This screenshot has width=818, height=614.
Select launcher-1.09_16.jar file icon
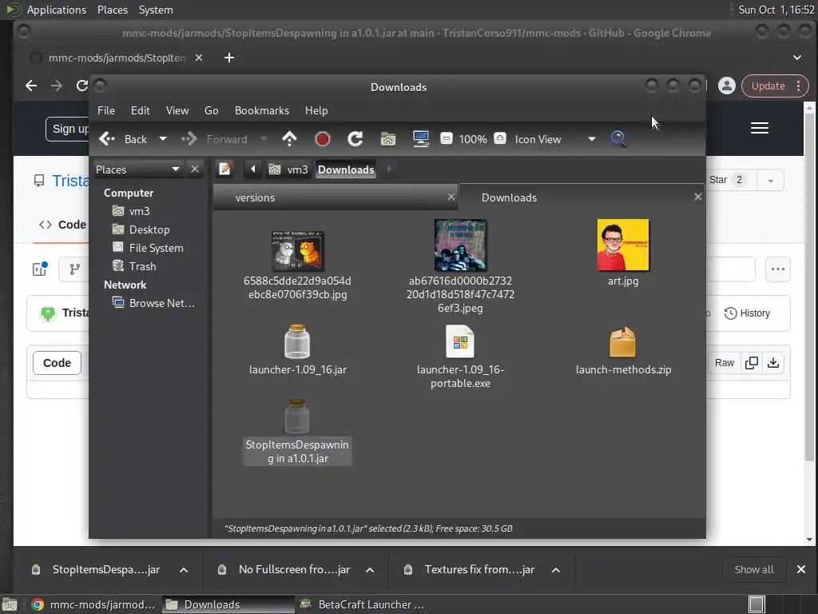tap(297, 341)
